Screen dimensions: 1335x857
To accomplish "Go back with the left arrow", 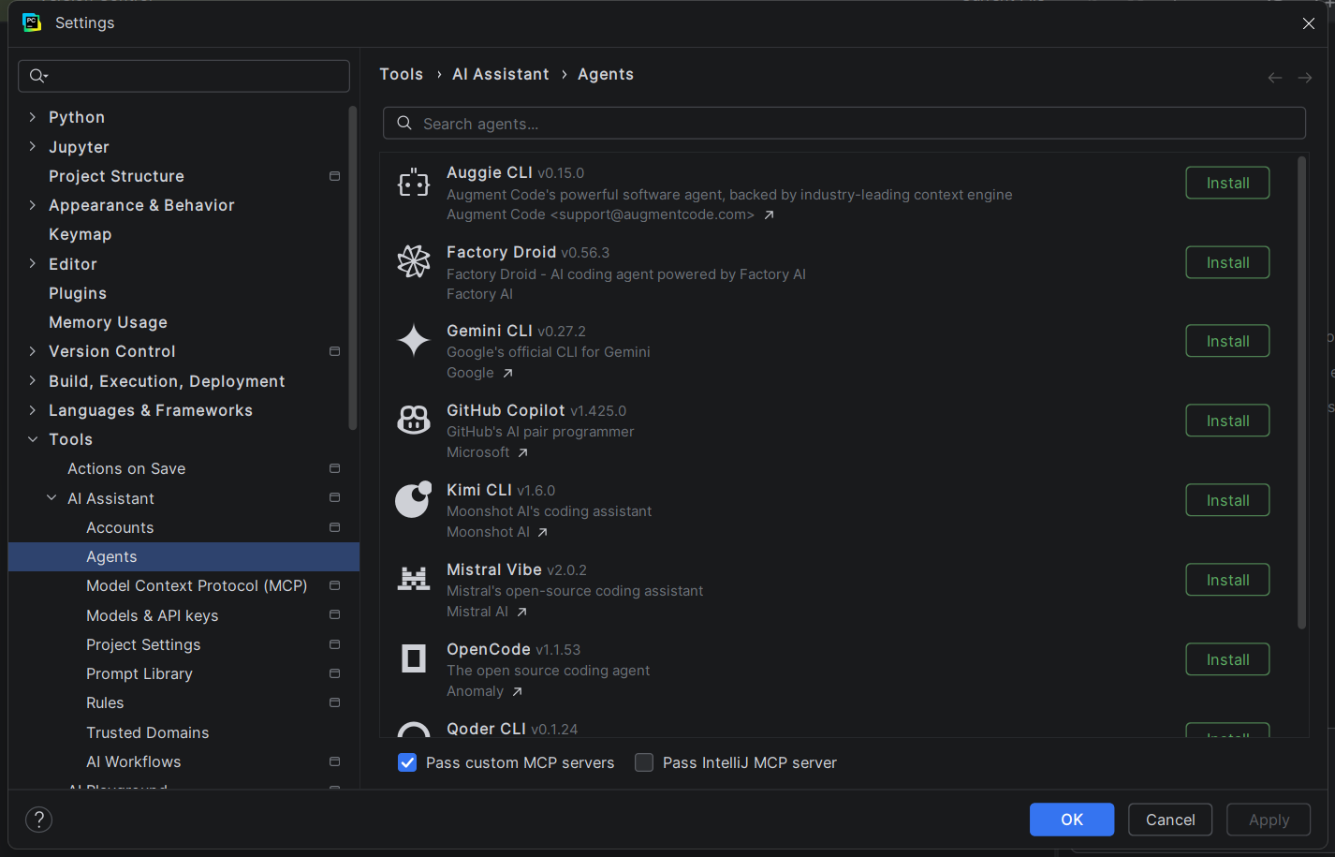I will point(1274,78).
